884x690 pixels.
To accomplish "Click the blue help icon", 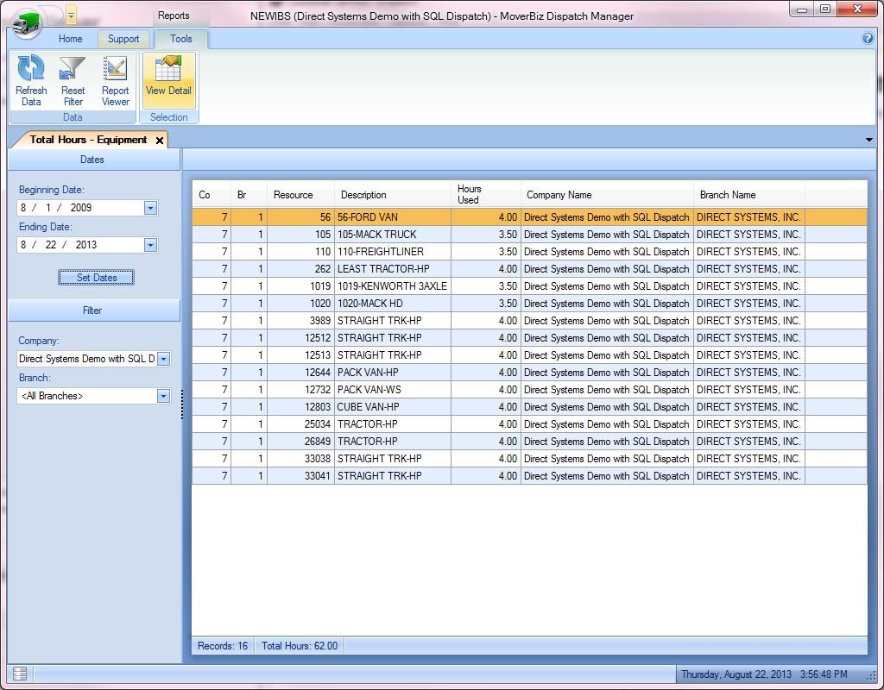I will [868, 39].
